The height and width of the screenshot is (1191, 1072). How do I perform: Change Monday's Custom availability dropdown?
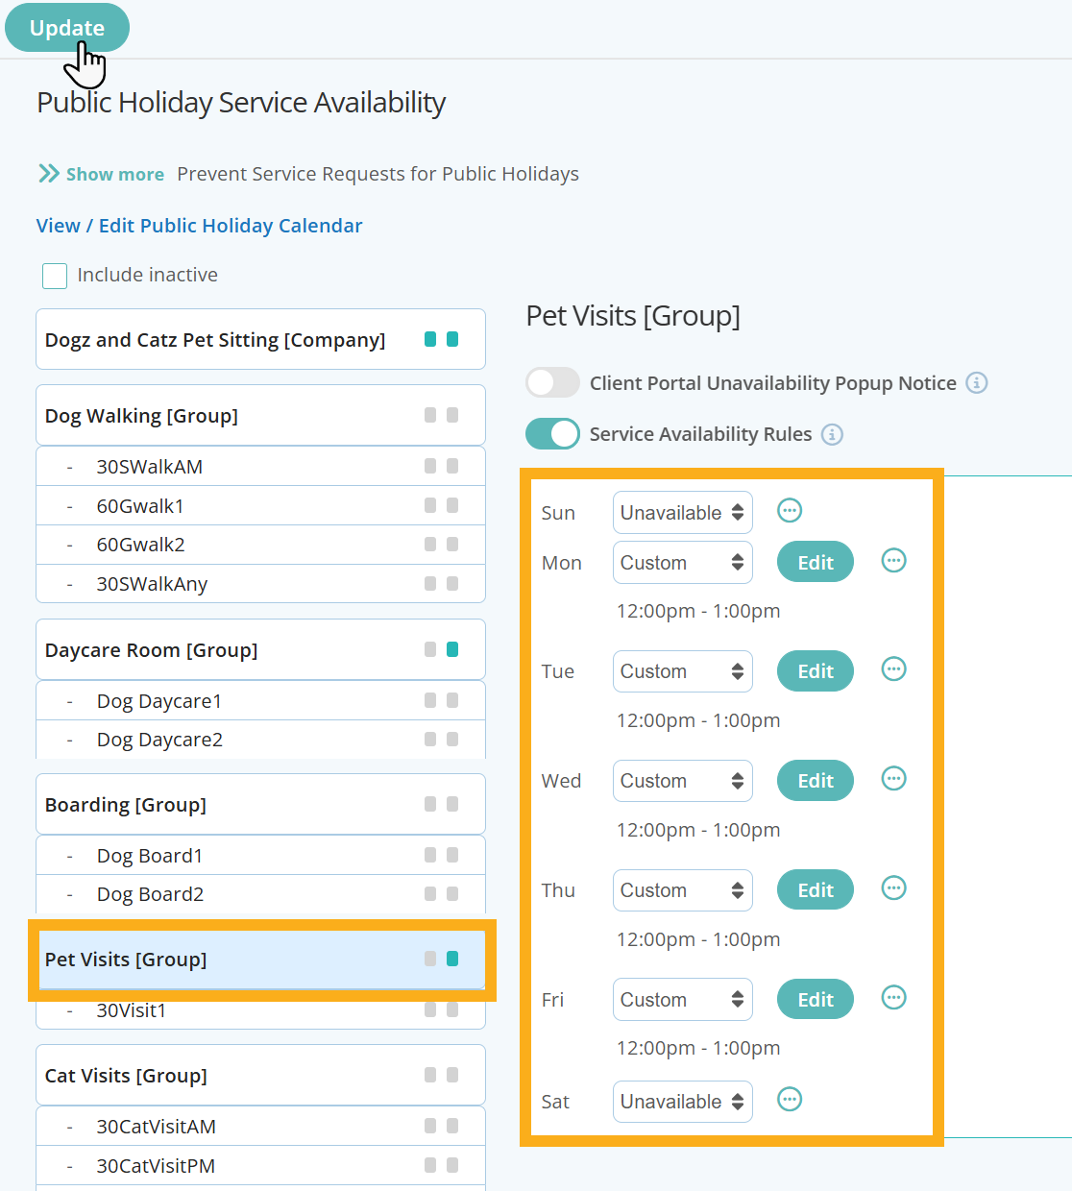(682, 562)
